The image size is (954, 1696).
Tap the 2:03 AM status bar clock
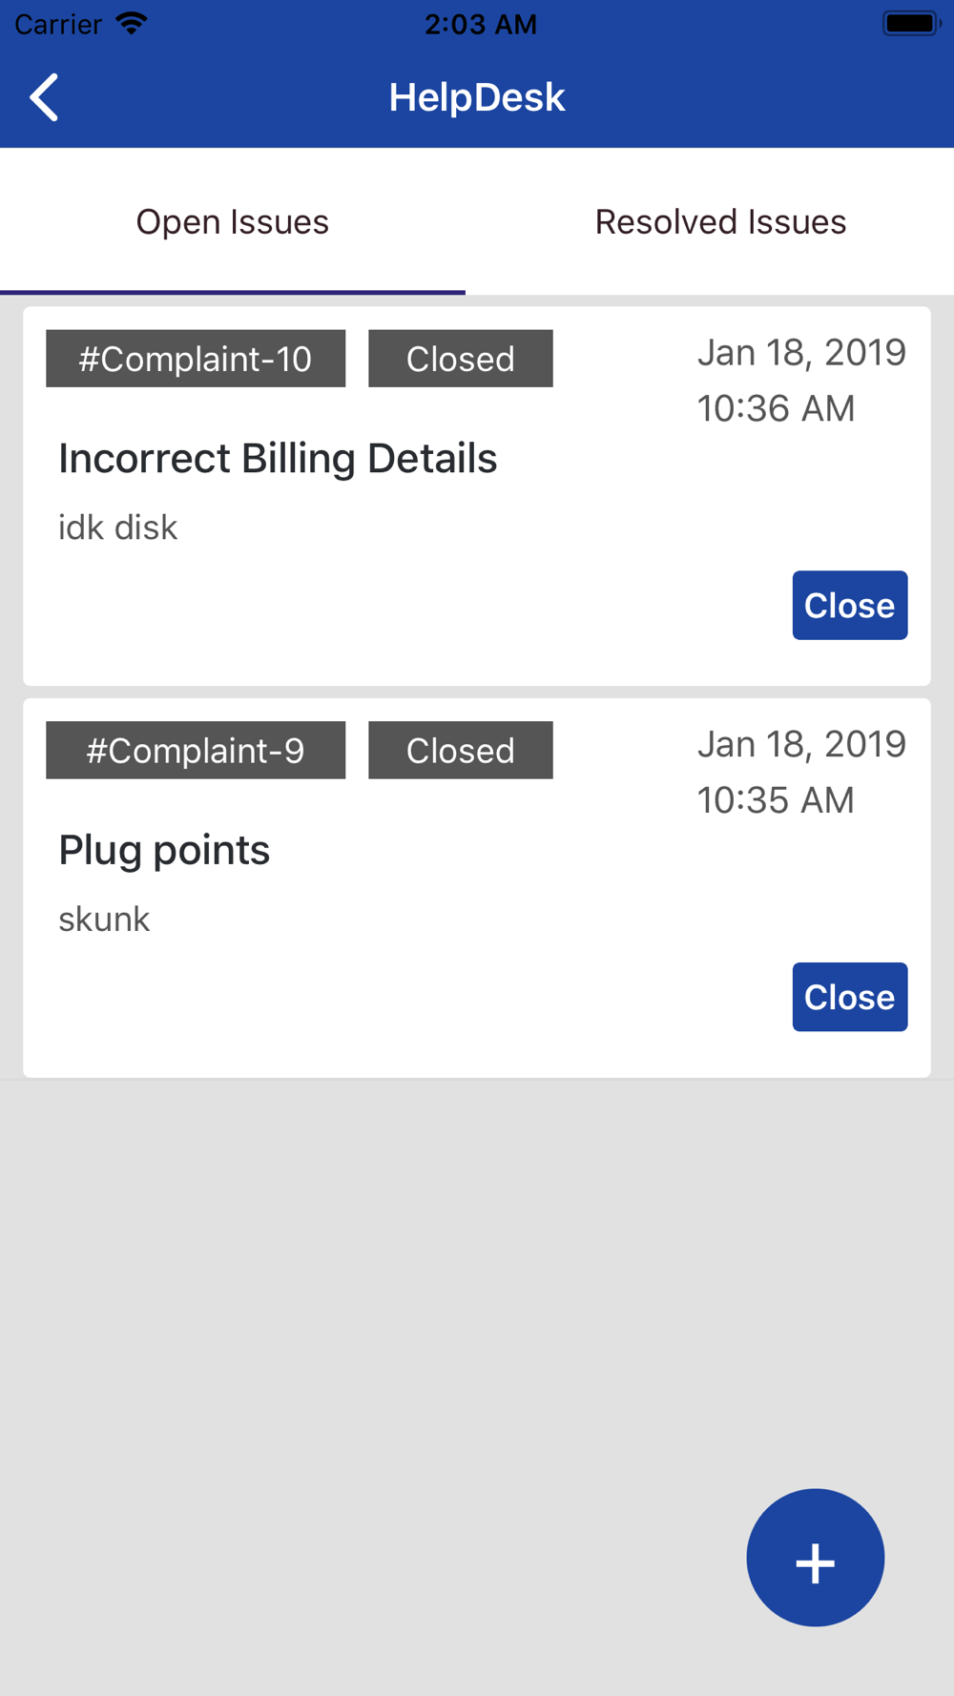[481, 24]
